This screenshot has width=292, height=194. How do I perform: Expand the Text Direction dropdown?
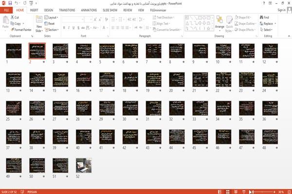tap(164, 18)
